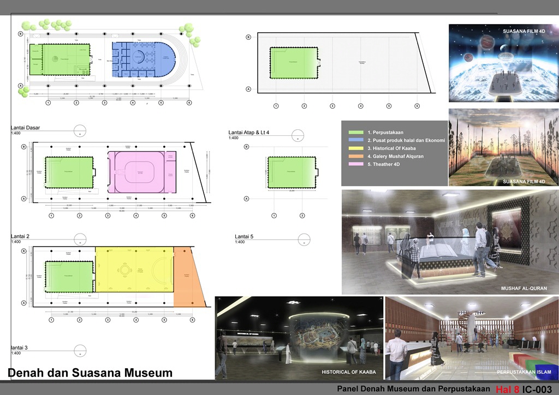This screenshot has width=559, height=395.
Task: Click the orange gallery wedge in floor plan
Action: pos(187,278)
